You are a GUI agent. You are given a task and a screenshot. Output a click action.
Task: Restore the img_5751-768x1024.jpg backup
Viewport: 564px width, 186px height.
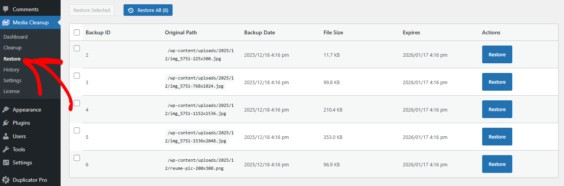497,82
